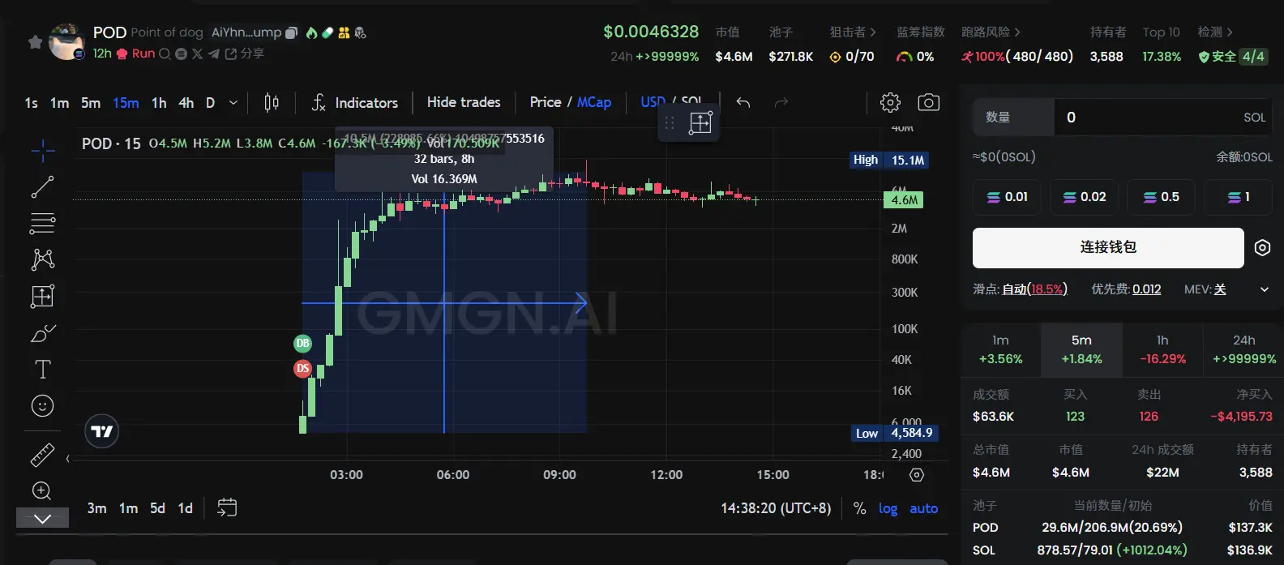Select the 4h timeframe
This screenshot has width=1284, height=565.
pyautogui.click(x=186, y=103)
